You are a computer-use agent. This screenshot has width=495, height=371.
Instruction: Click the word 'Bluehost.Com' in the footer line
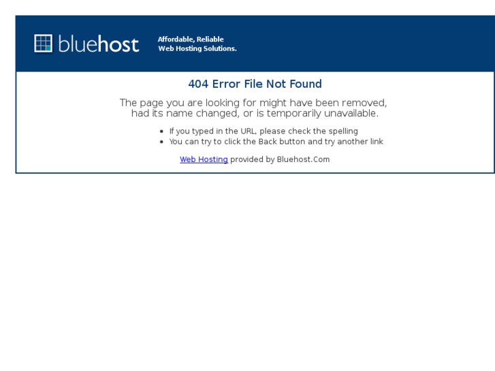pyautogui.click(x=303, y=159)
